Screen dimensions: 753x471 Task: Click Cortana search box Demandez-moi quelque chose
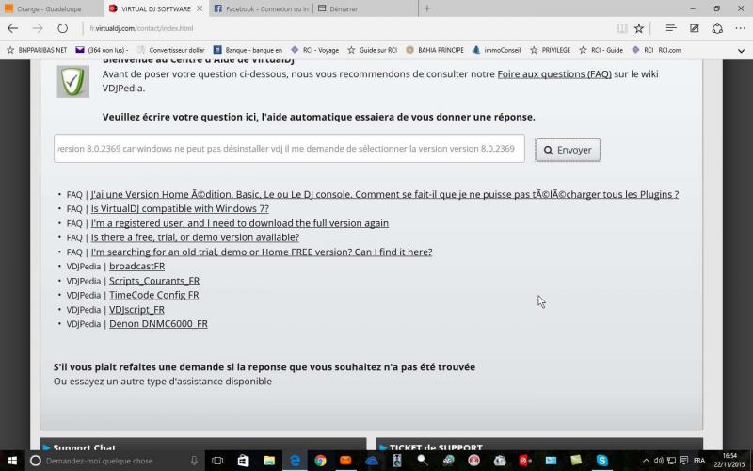pos(114,461)
